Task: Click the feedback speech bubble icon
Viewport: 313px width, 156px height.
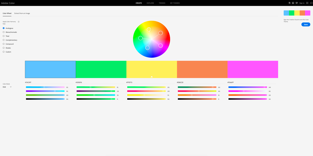Action: 297,3
